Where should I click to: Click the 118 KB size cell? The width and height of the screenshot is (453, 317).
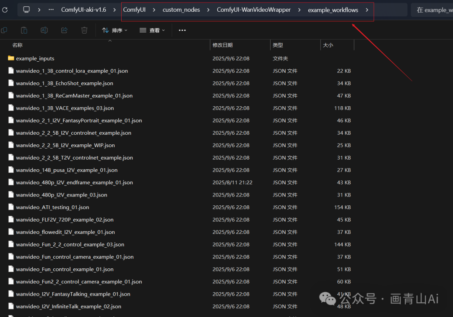click(342, 108)
